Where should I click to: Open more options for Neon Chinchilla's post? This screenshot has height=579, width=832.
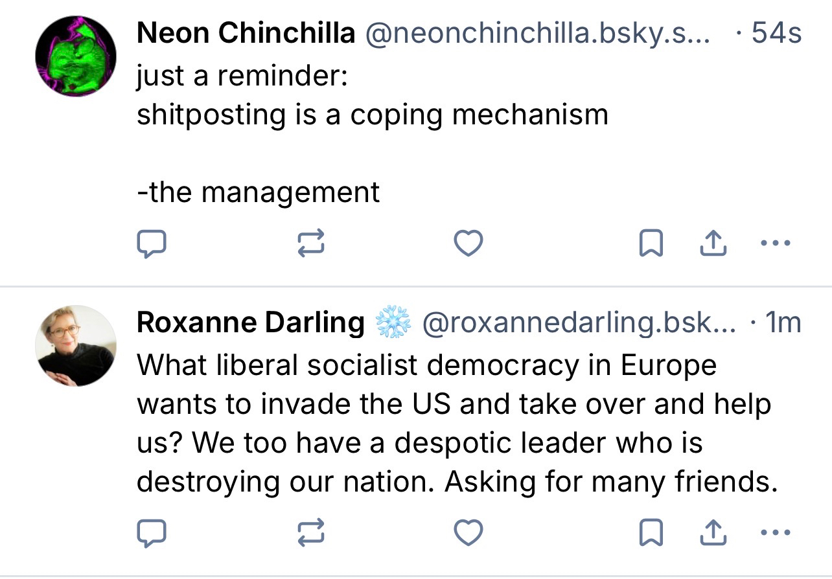[x=775, y=244]
